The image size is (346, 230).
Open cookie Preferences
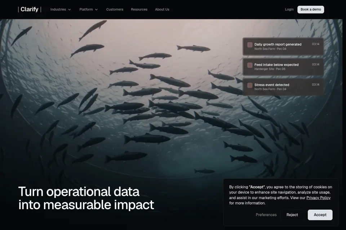point(266,215)
